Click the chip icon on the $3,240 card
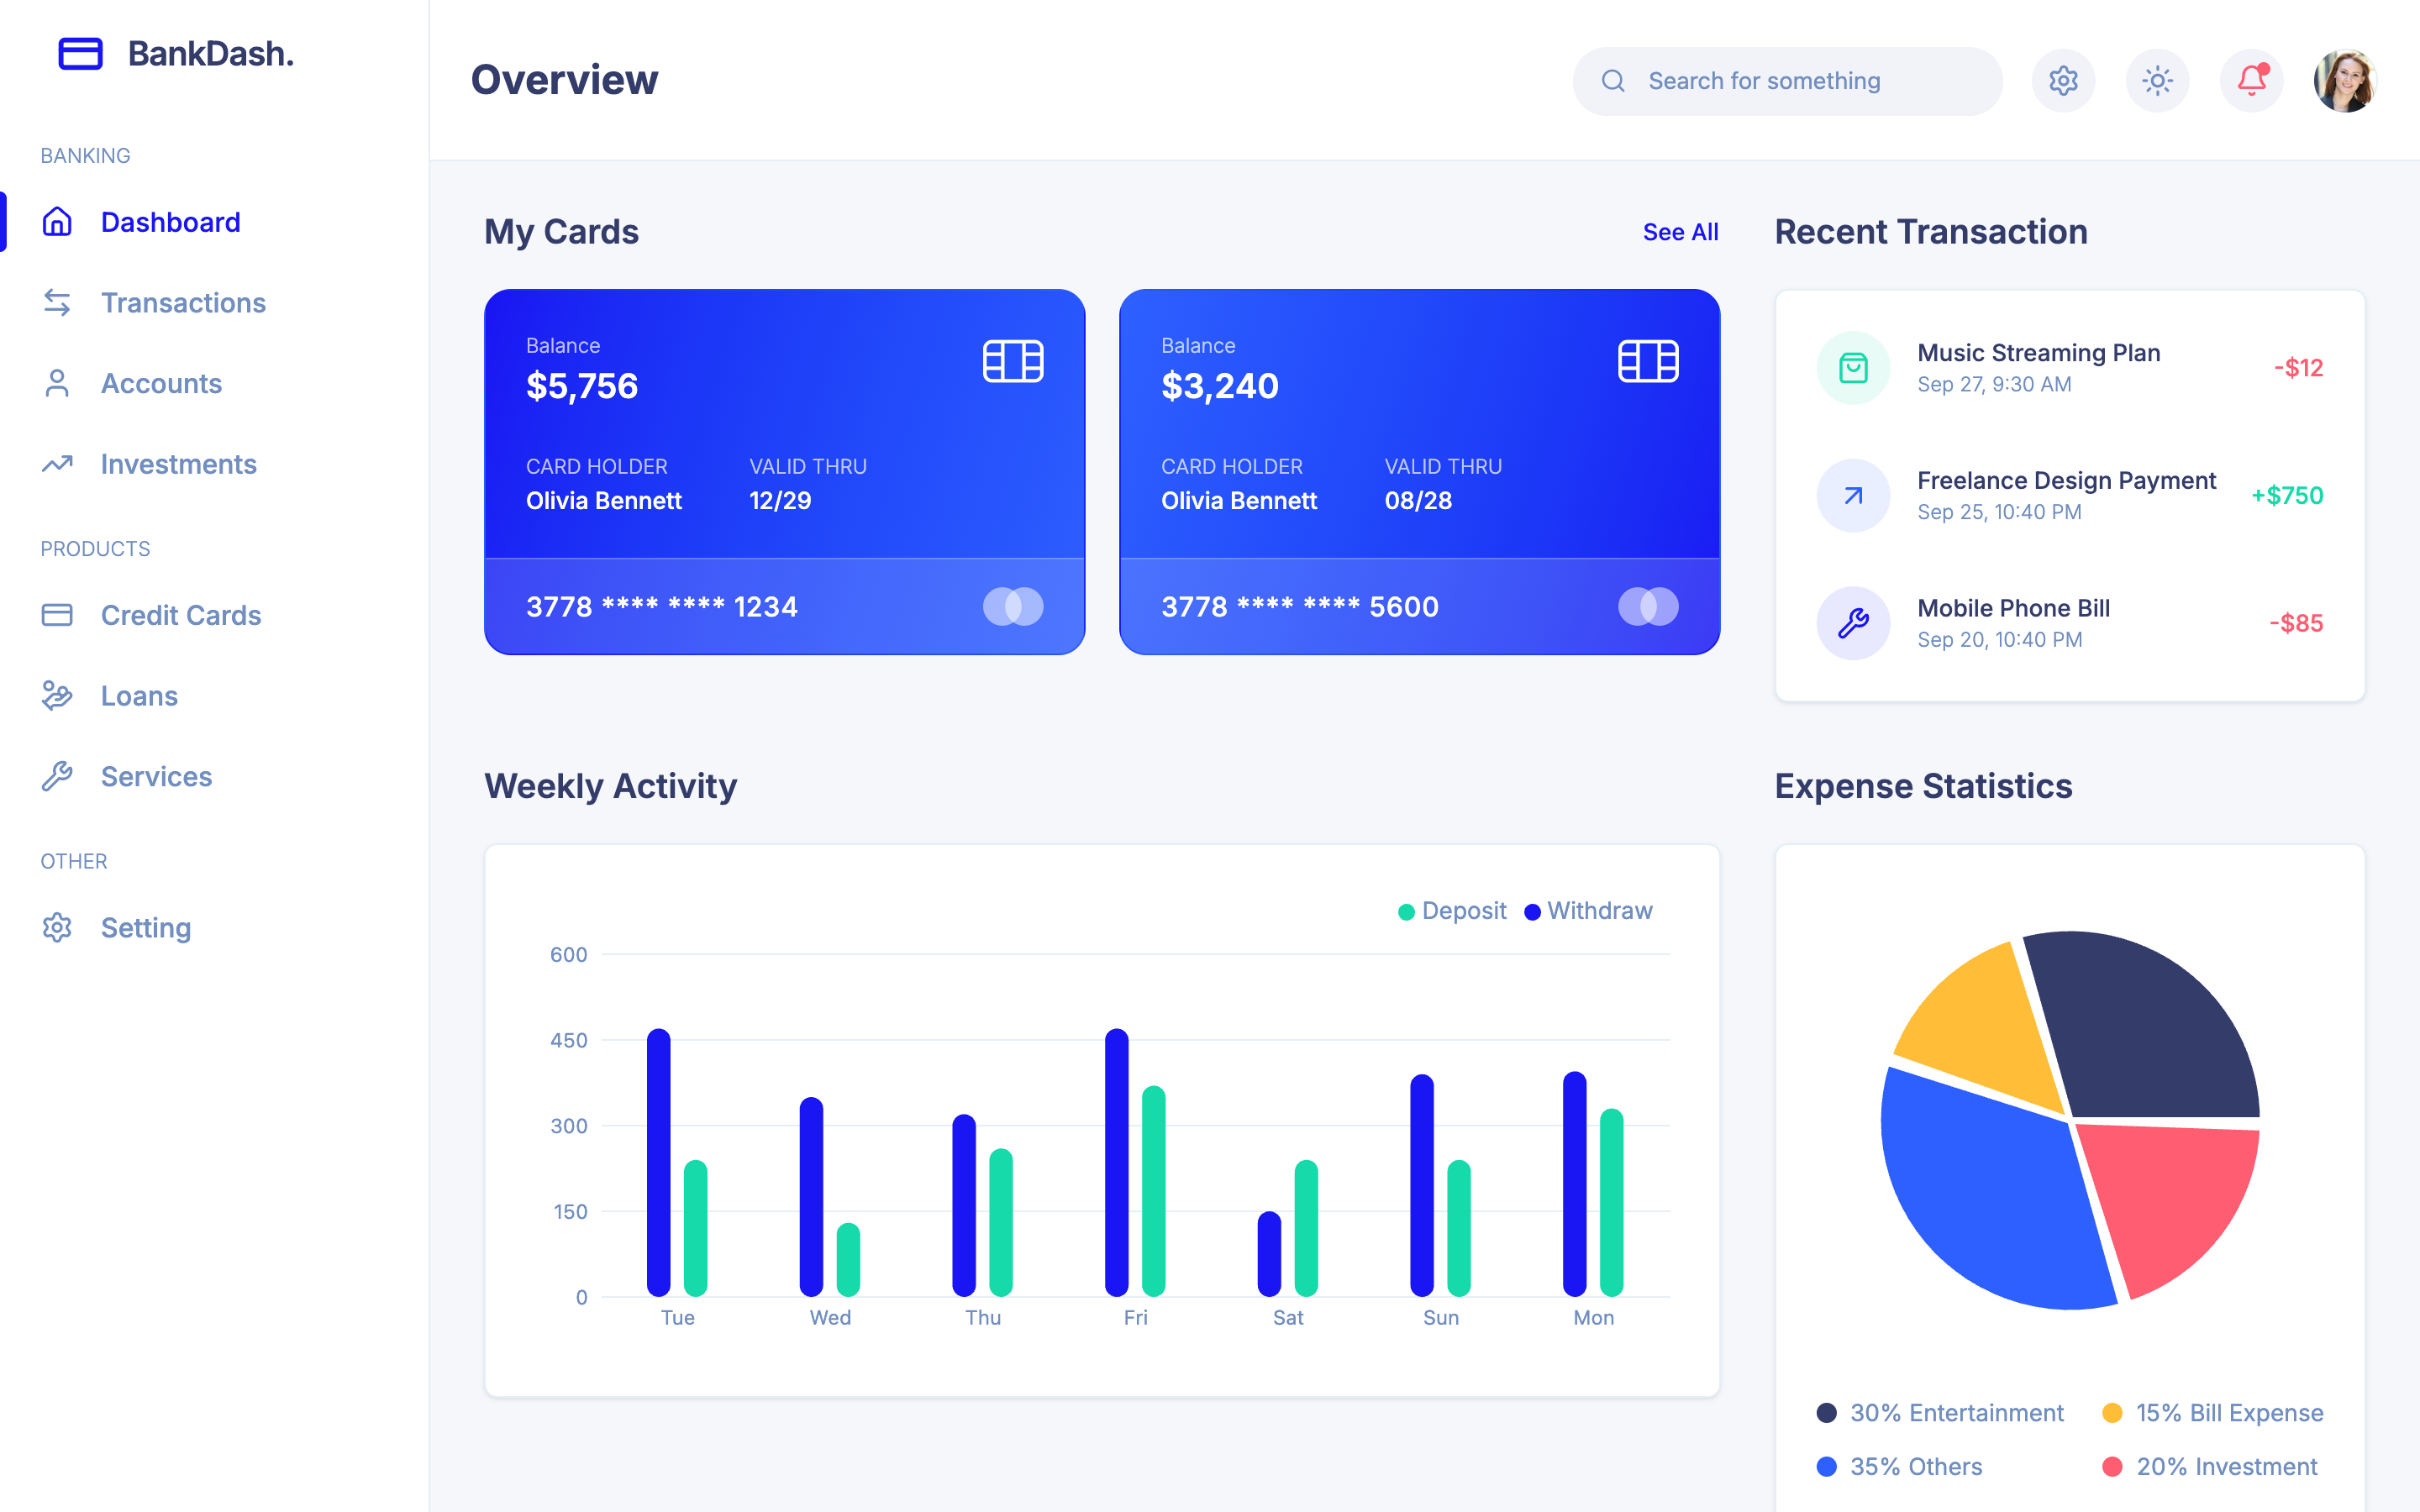Viewport: 2420px width, 1512px height. [1648, 361]
